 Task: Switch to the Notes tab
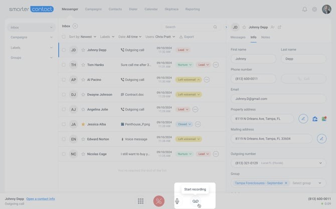(265, 37)
